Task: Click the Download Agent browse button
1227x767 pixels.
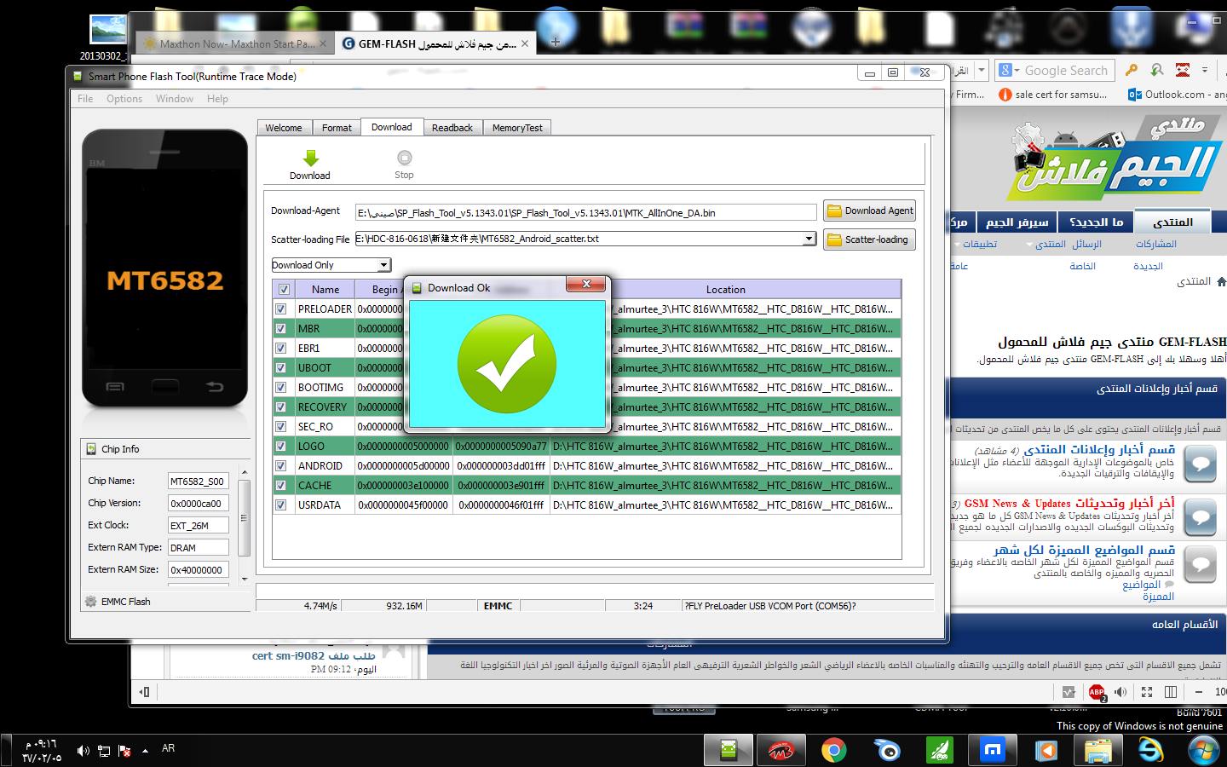Action: pos(870,210)
